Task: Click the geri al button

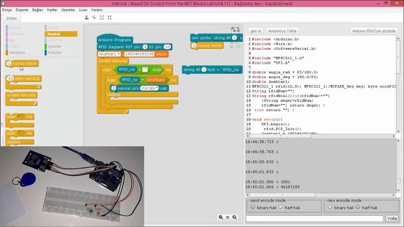Action: [x=256, y=31]
